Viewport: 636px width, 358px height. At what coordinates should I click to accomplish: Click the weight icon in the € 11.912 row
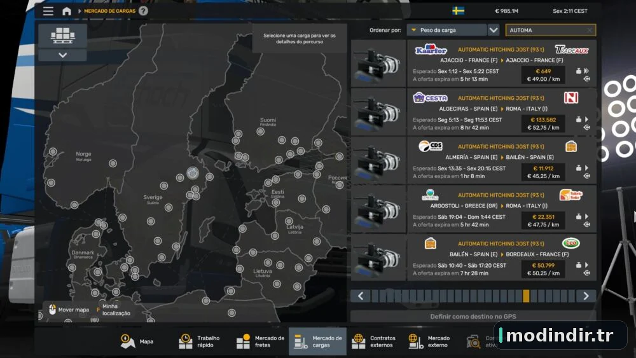tap(578, 168)
